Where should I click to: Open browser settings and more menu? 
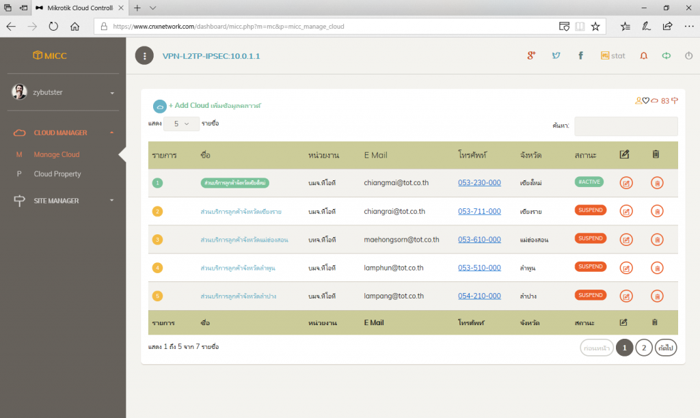[689, 27]
